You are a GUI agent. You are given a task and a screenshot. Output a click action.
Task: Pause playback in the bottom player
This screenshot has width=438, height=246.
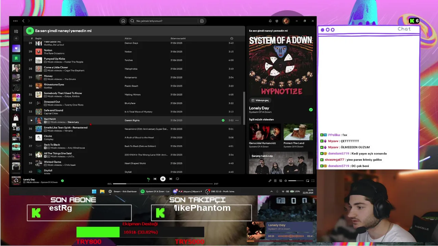click(163, 179)
